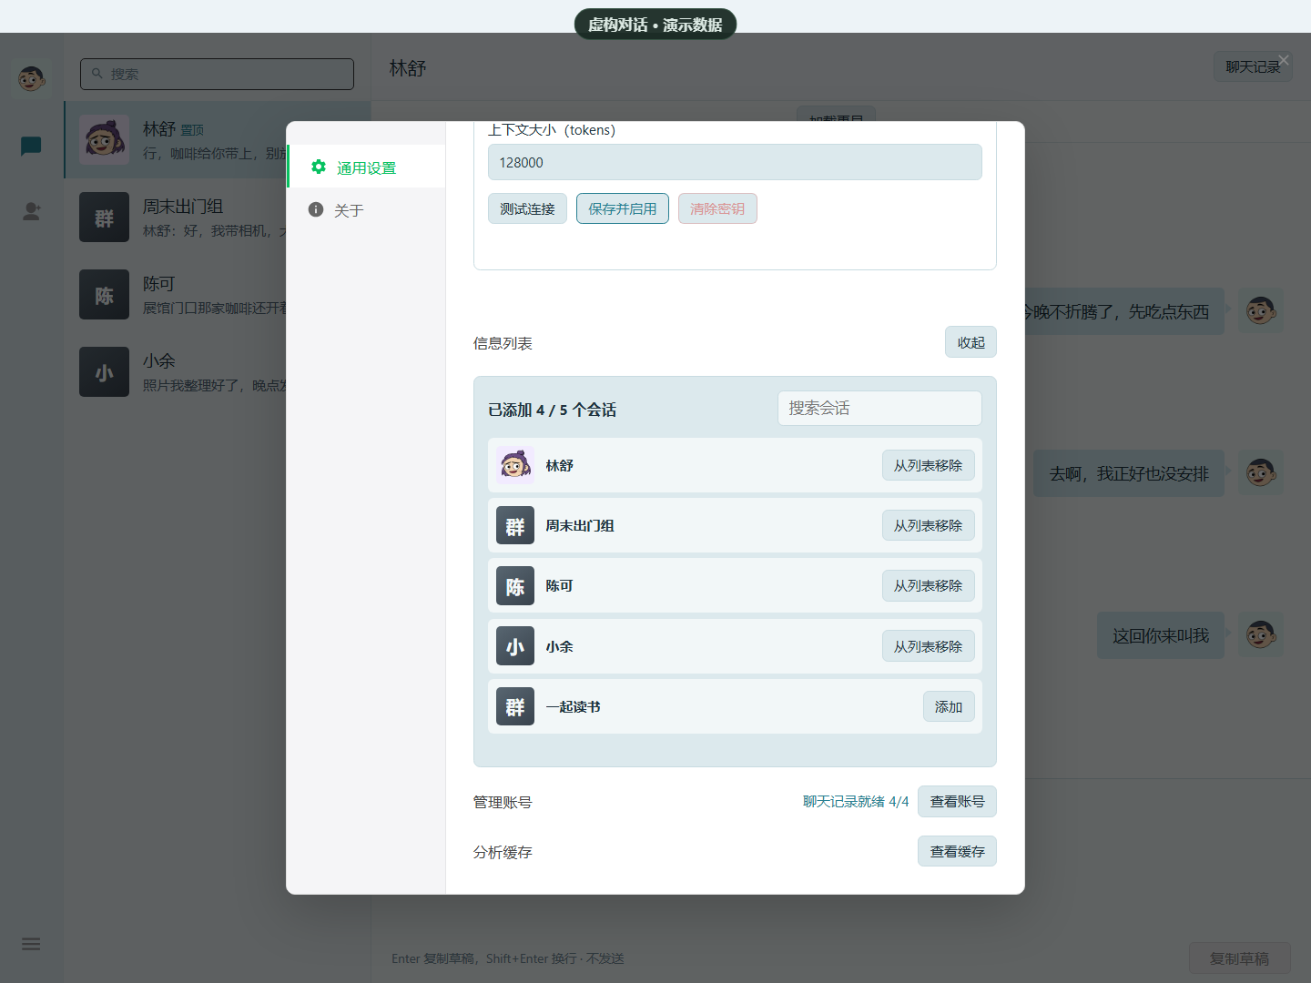
Task: Close the settings dialog with the X
Action: point(1284,60)
